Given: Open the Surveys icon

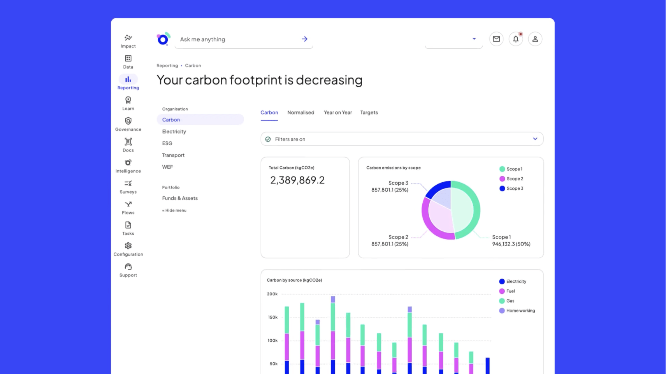Looking at the screenshot, I should coord(128,183).
